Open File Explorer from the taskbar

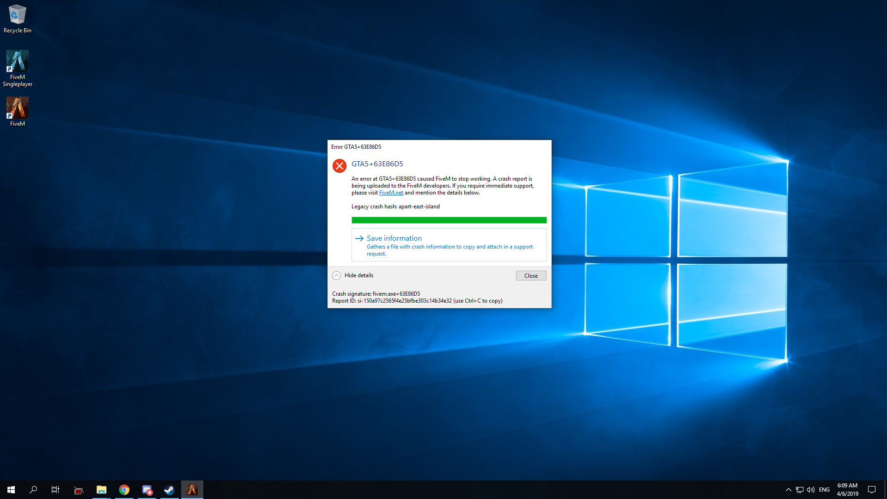coord(101,490)
